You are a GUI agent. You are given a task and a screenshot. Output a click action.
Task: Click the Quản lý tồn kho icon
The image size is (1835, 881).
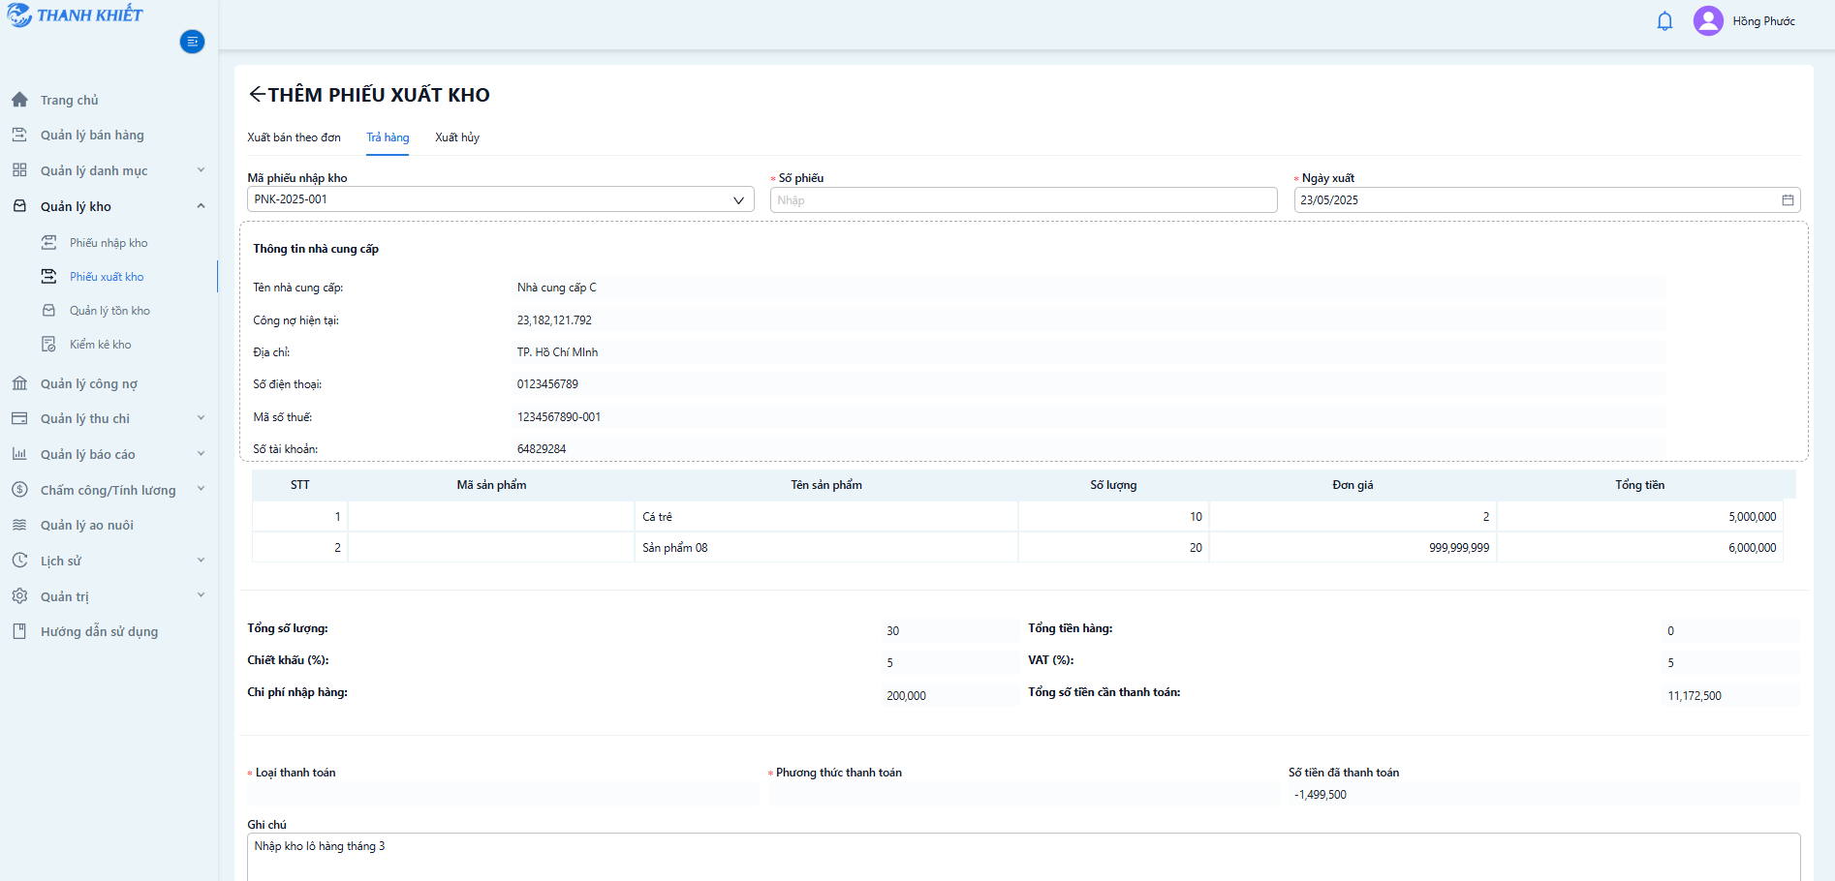click(x=48, y=310)
